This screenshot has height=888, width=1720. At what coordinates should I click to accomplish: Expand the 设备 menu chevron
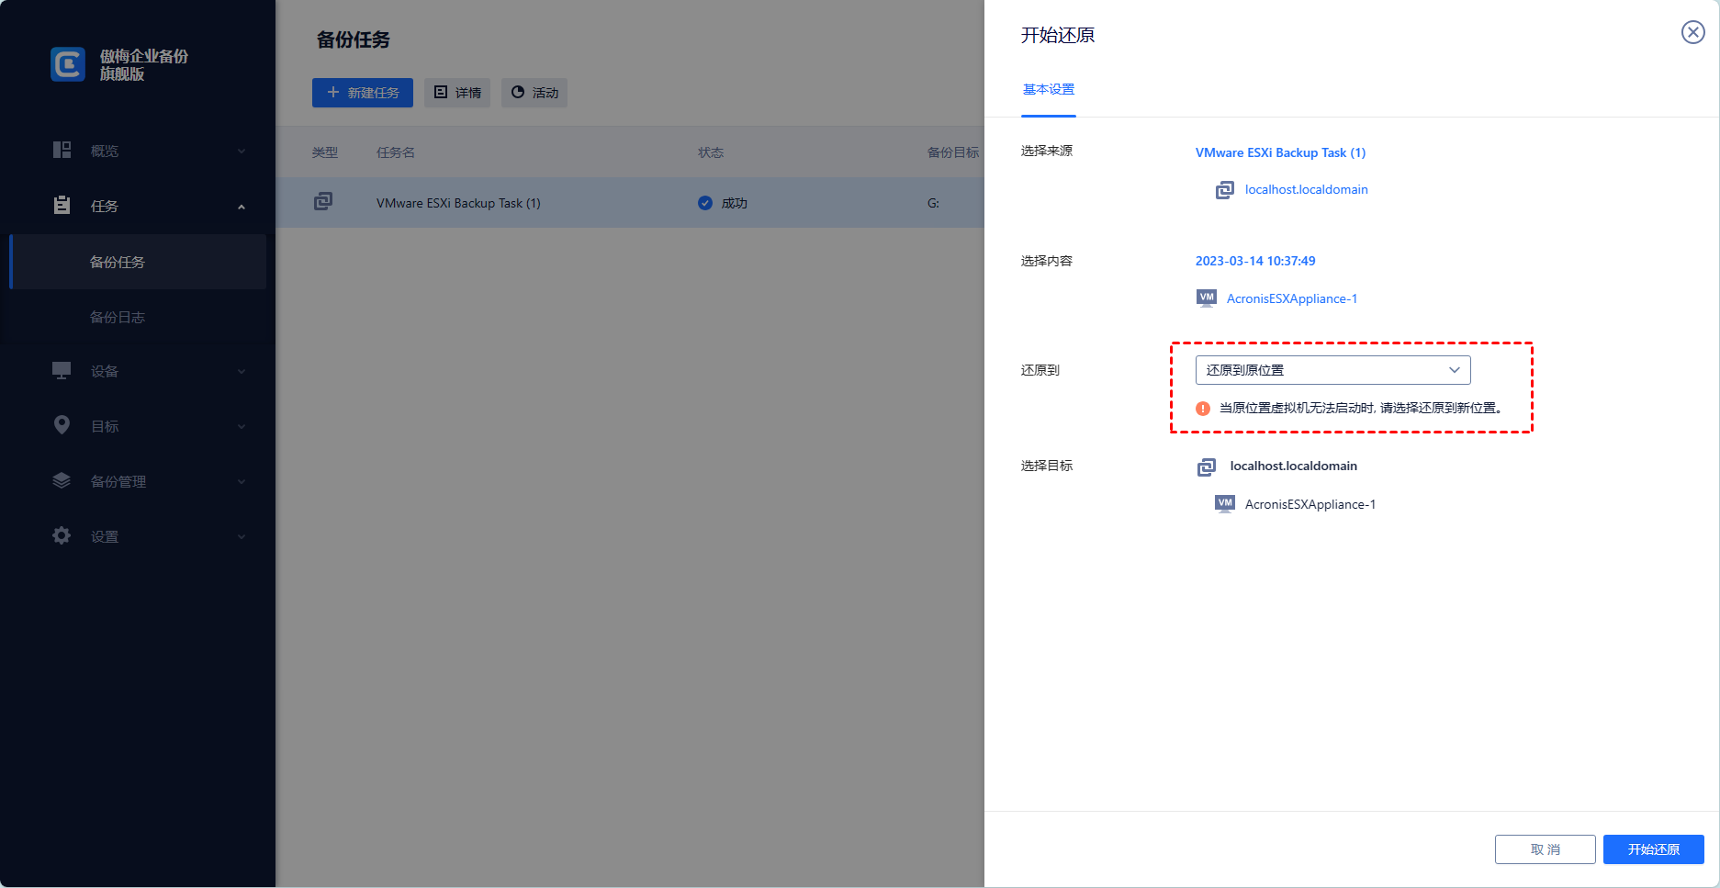[242, 371]
